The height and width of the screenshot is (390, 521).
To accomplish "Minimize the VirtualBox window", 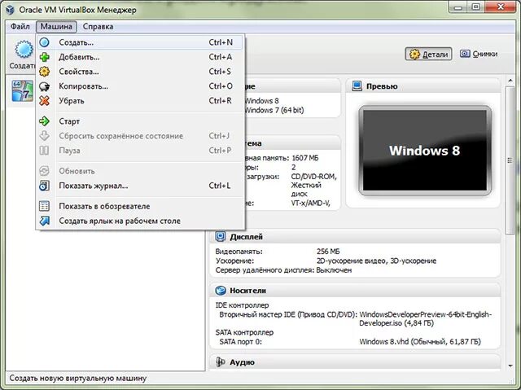I will (458, 7).
